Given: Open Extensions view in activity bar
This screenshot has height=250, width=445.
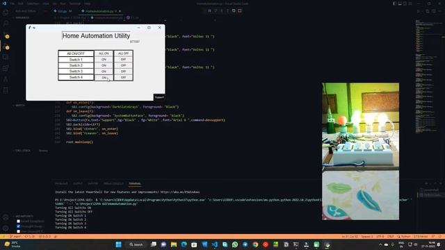Looking at the screenshot, I should pos(6,68).
